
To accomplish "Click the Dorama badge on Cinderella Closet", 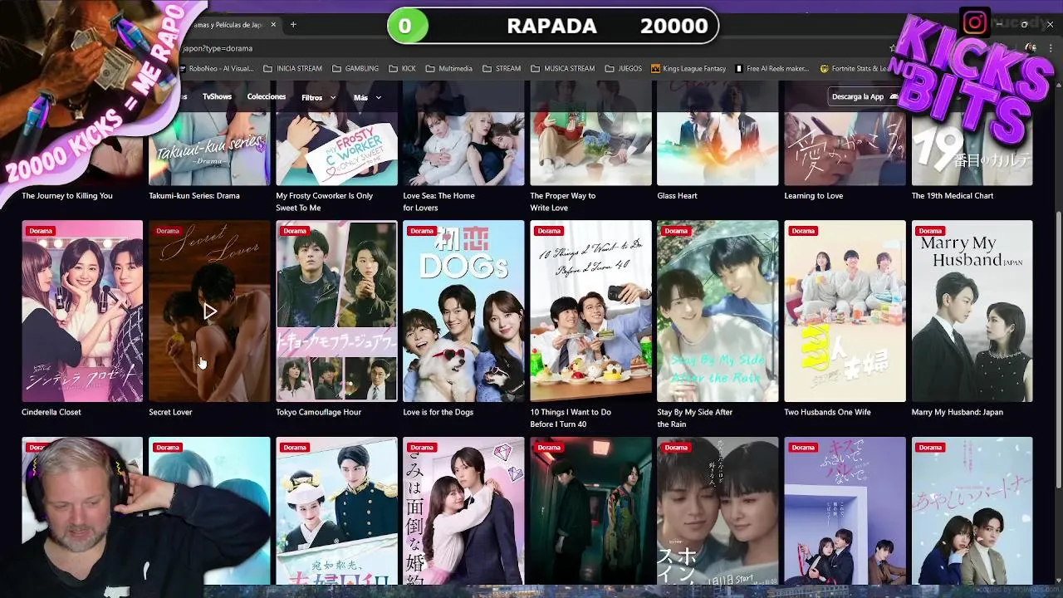I will tap(40, 231).
